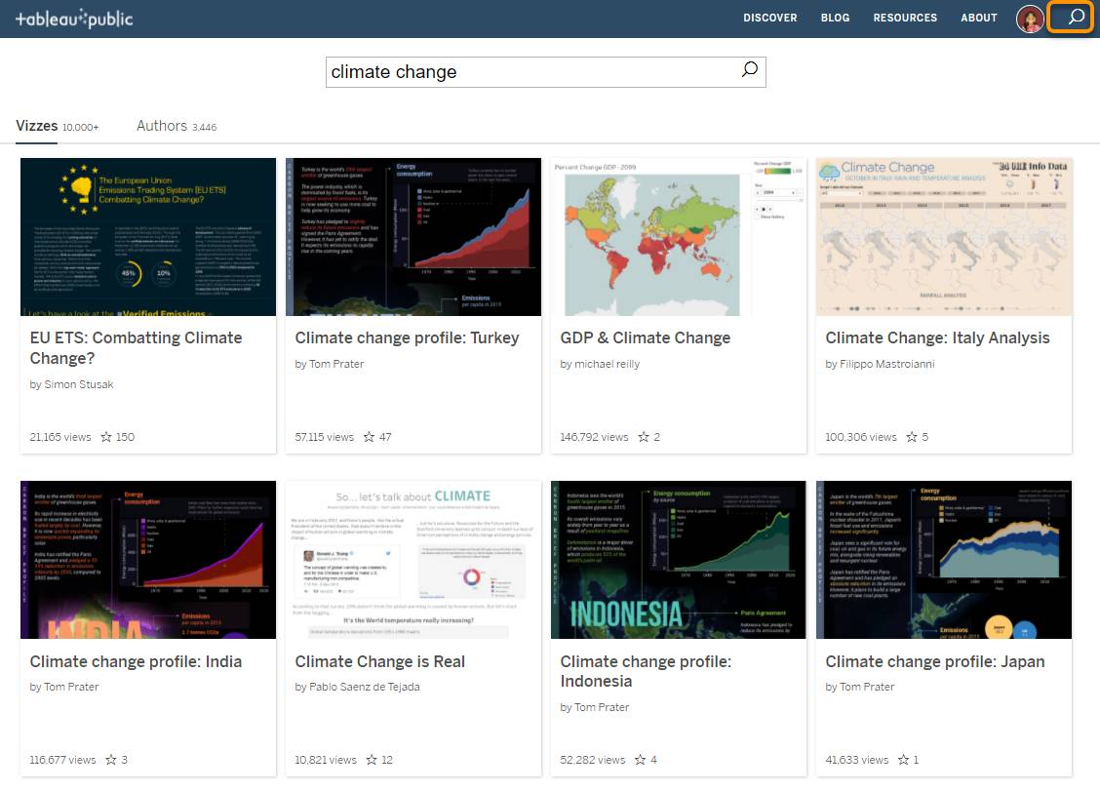Open the Indonesia viz thumbnail
Image resolution: width=1100 pixels, height=792 pixels.
click(x=678, y=560)
